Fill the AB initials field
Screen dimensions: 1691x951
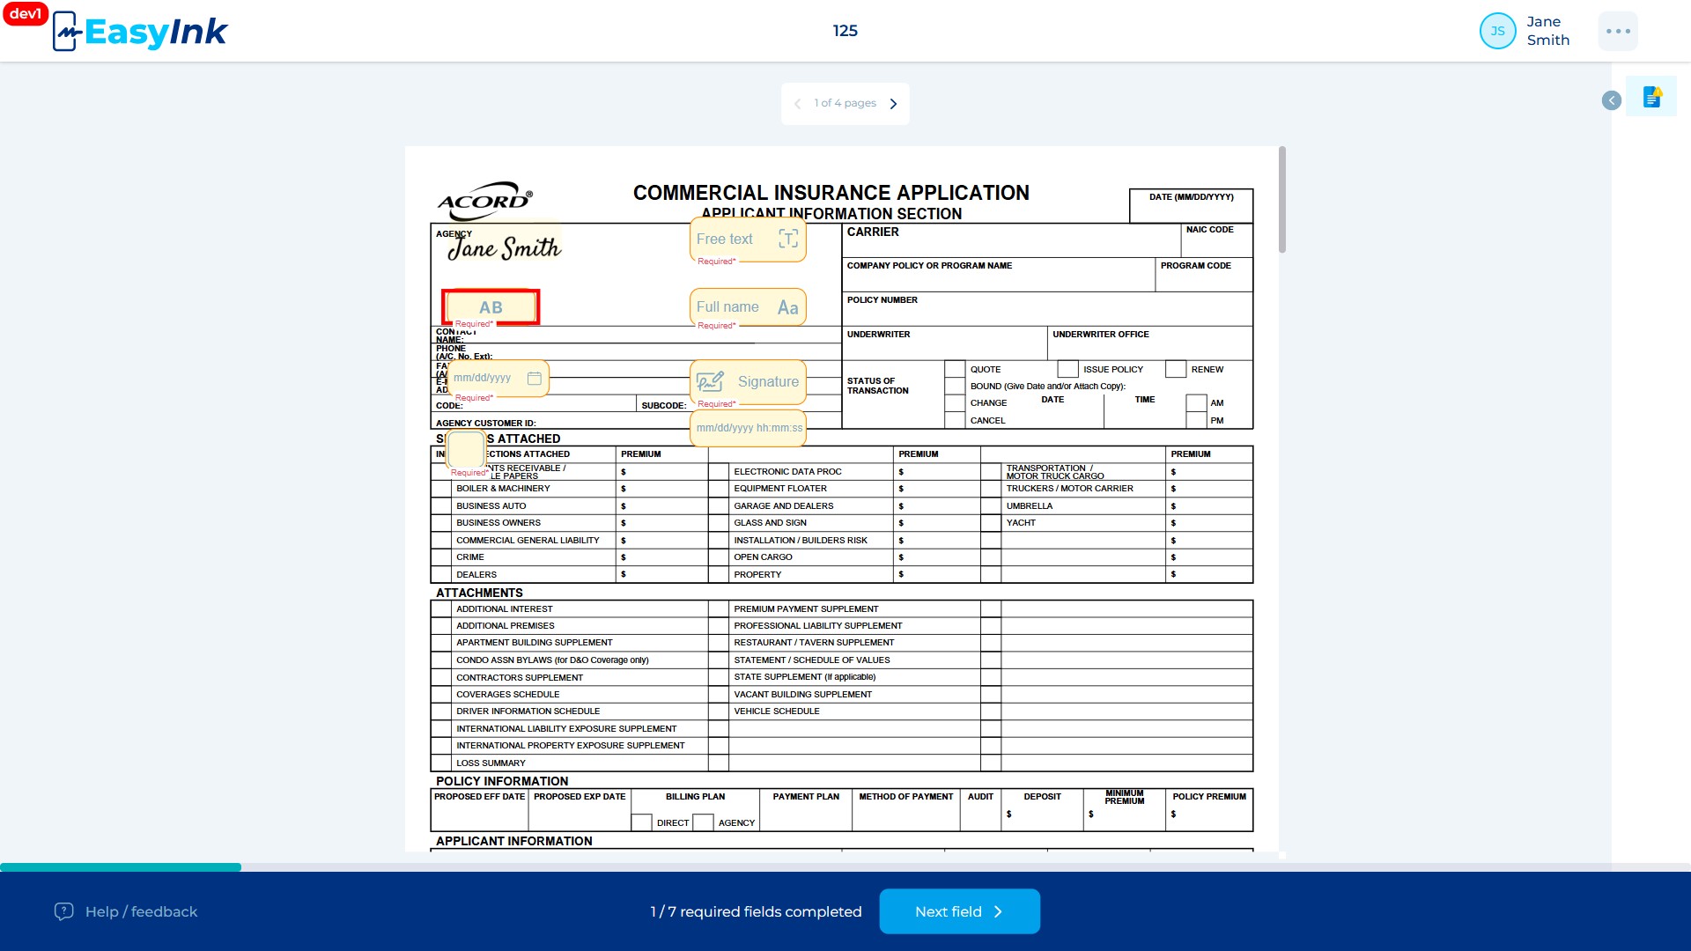491,307
